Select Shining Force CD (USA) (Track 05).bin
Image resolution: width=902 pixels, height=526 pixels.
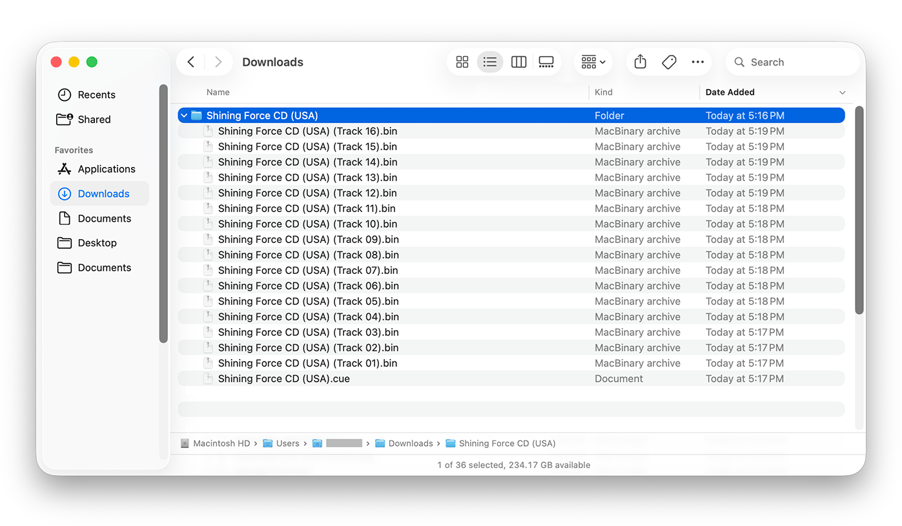pos(511,301)
